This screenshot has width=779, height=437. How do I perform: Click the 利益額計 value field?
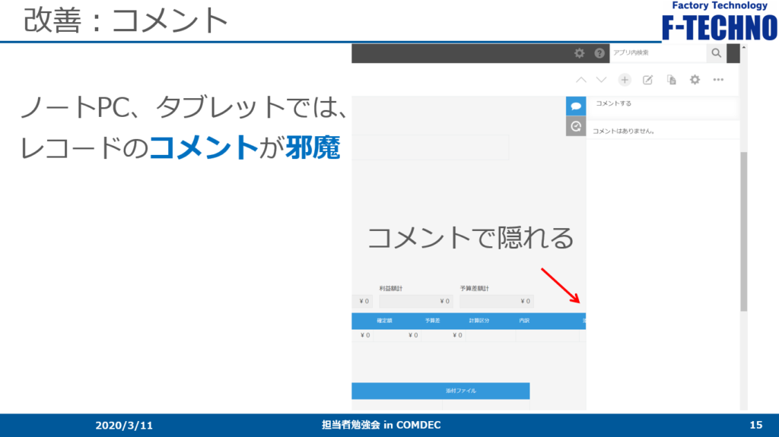pos(415,302)
